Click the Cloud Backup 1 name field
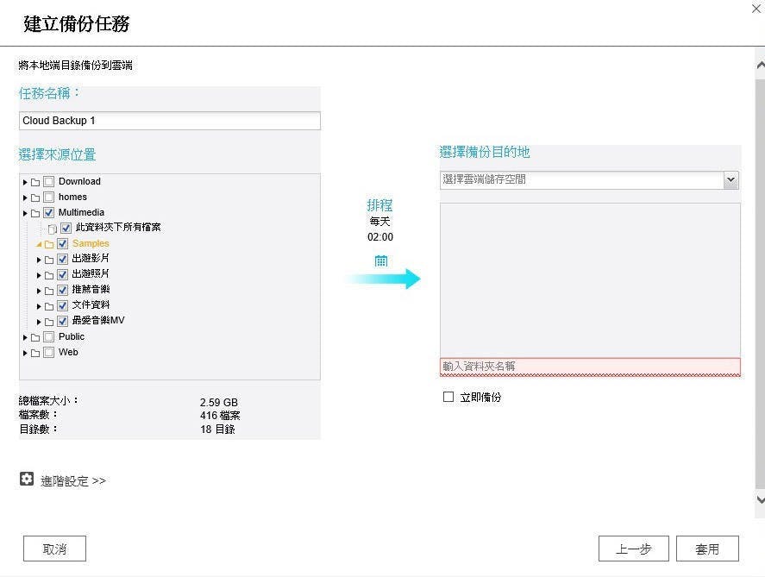 coord(170,121)
